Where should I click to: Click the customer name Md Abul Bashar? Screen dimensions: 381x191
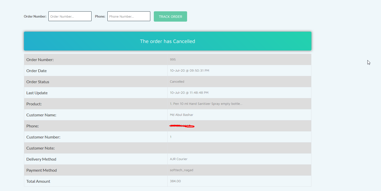click(182, 115)
